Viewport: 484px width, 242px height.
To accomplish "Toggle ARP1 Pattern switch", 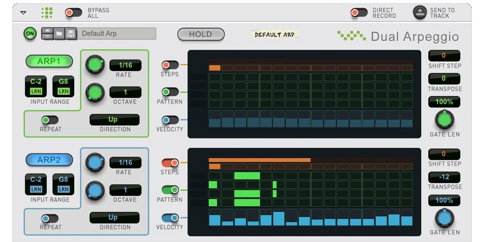I will click(x=170, y=92).
